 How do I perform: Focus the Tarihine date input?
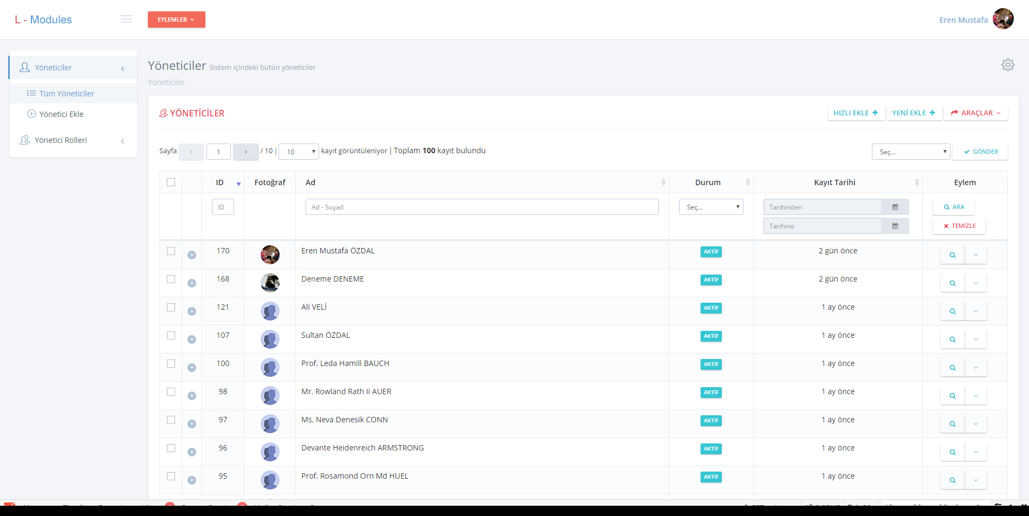823,226
